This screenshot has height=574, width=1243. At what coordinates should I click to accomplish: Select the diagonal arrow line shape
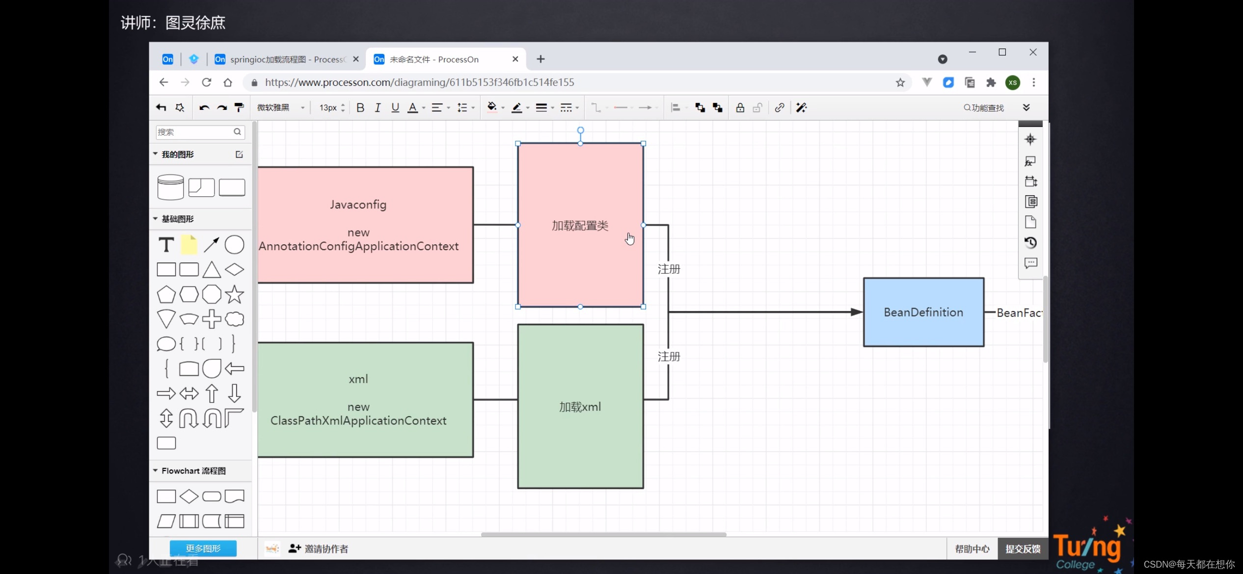point(212,244)
